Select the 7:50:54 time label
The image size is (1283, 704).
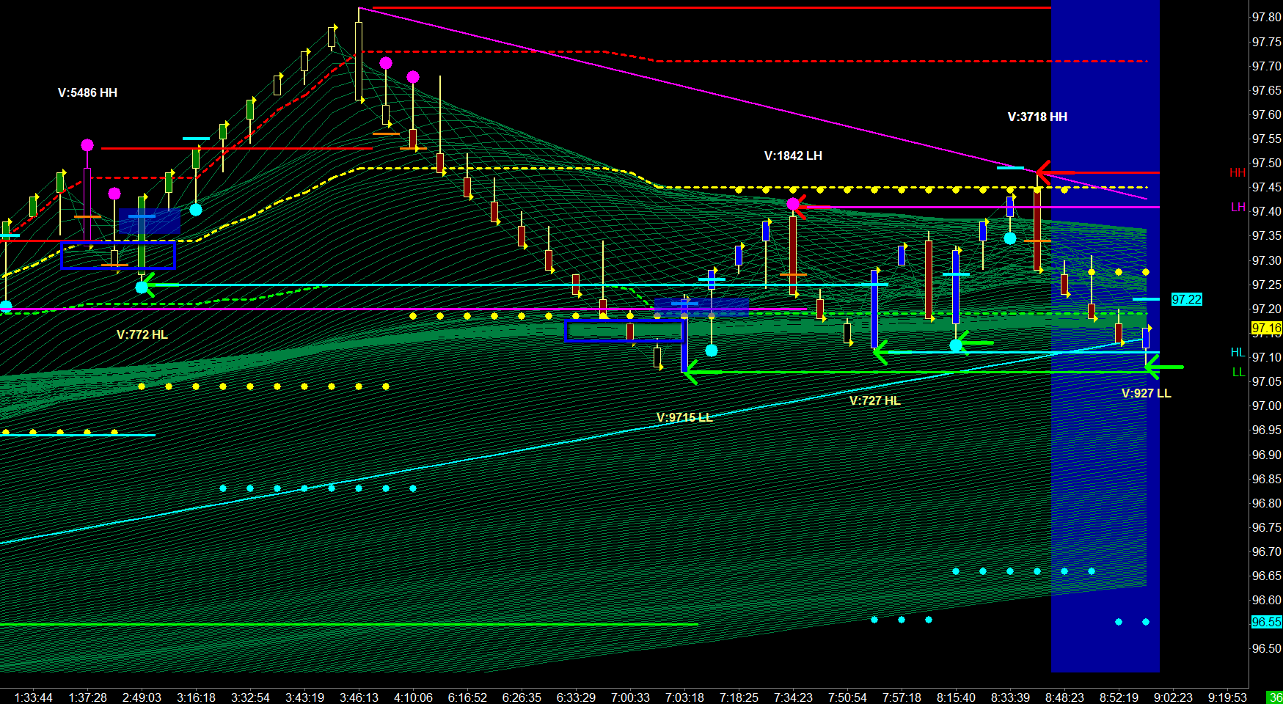coord(848,697)
